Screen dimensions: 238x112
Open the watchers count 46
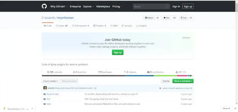pyautogui.click(x=157, y=18)
